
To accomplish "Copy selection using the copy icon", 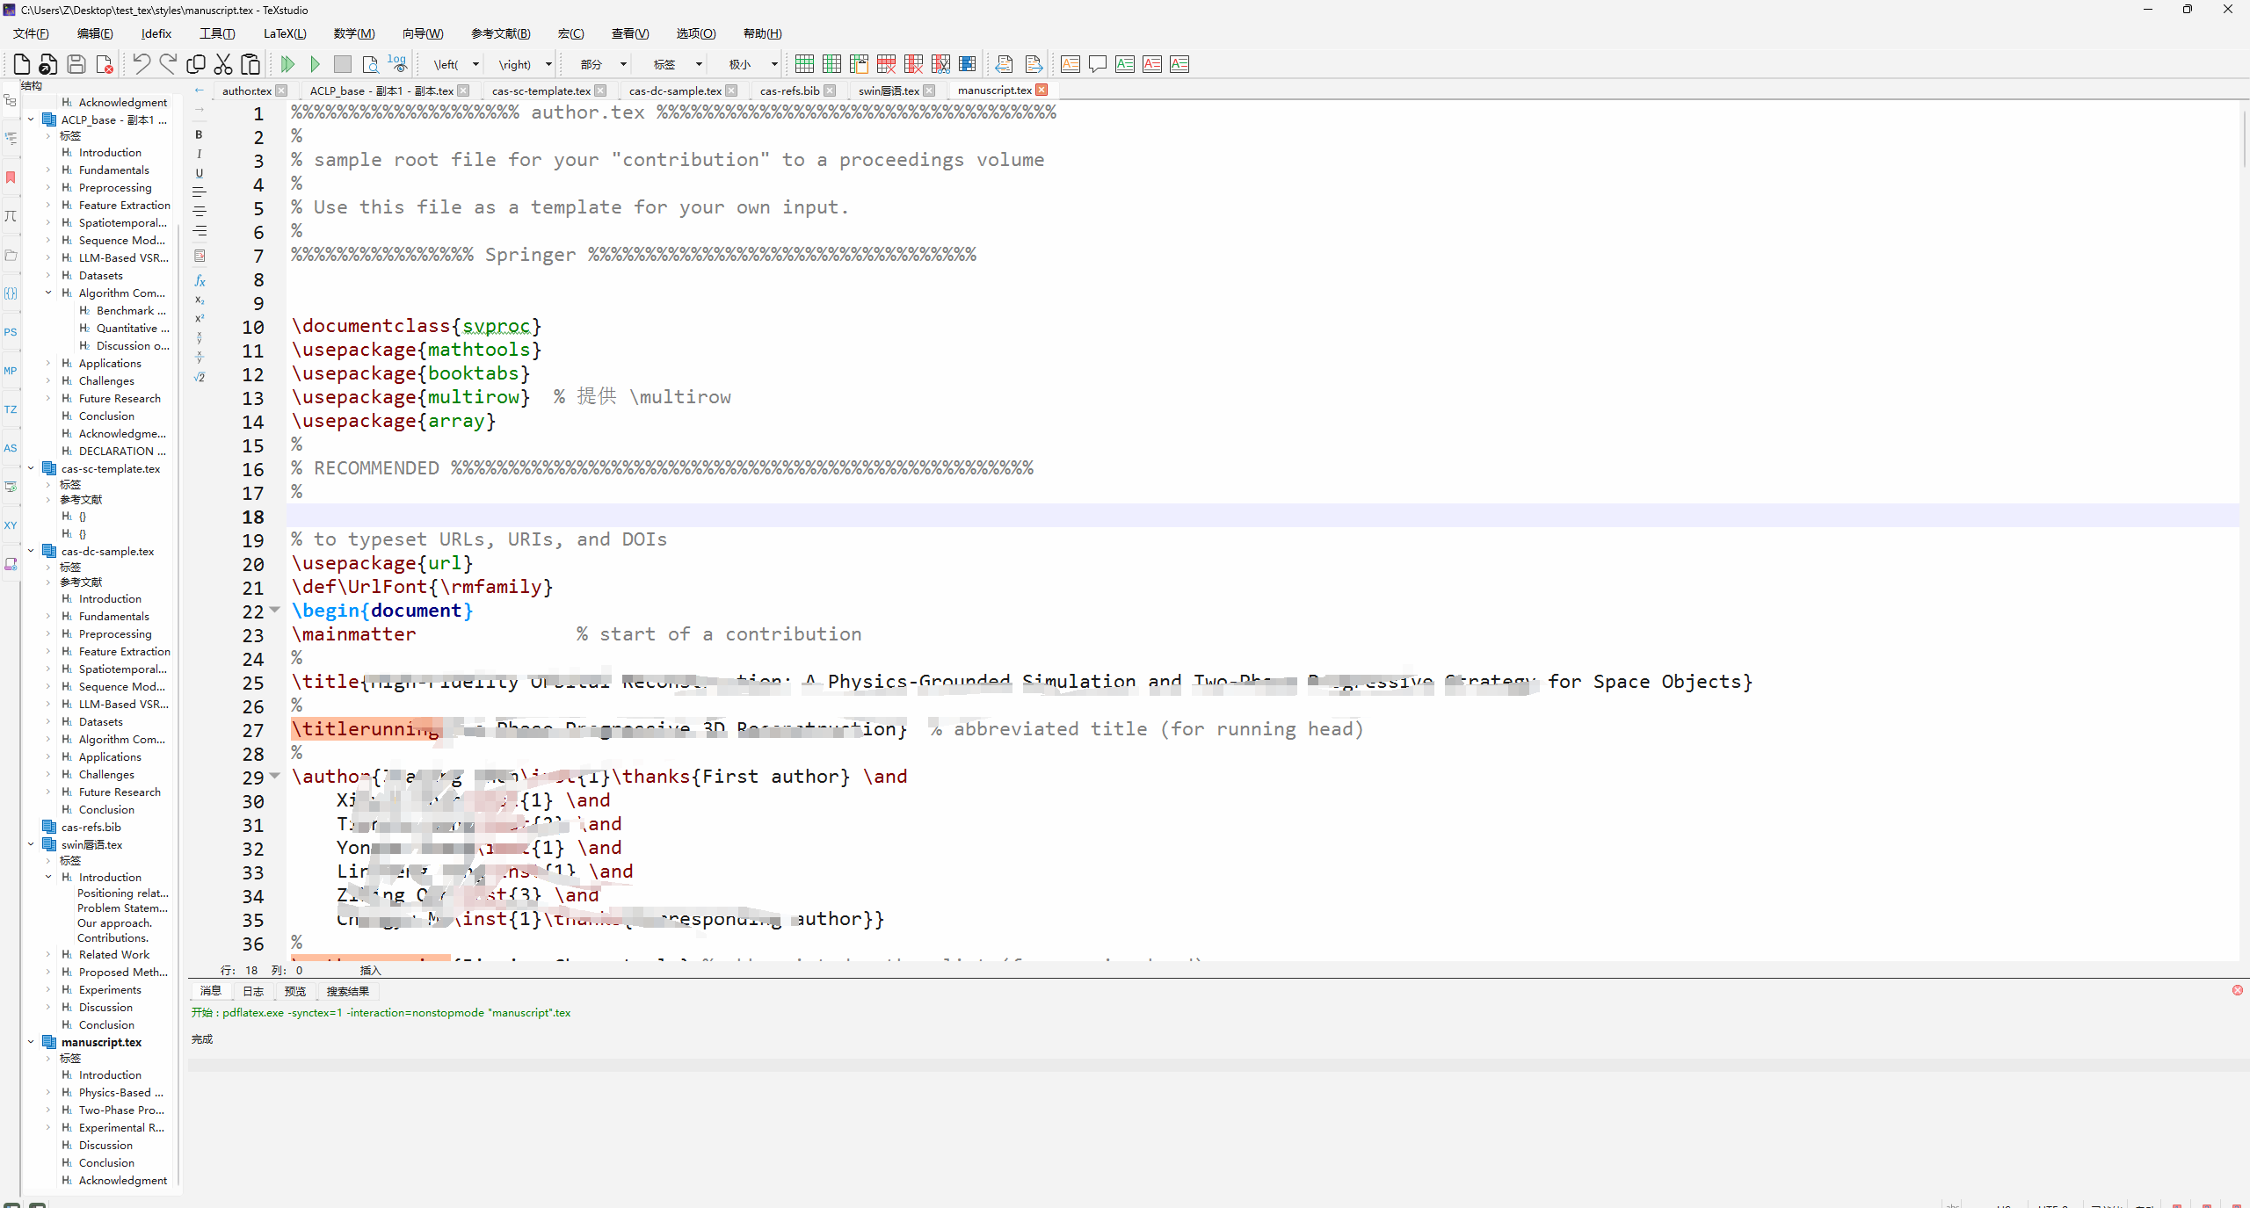I will click(x=196, y=64).
